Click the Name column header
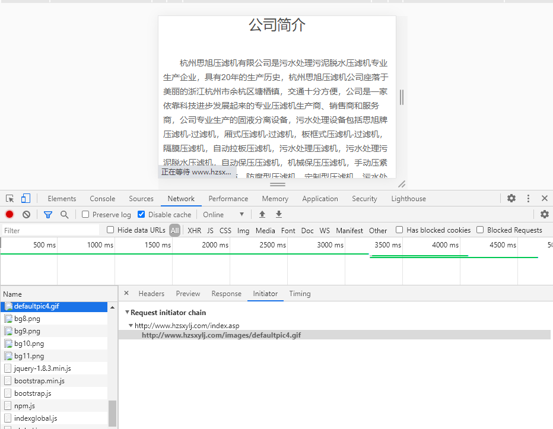This screenshot has width=553, height=429. pyautogui.click(x=59, y=294)
